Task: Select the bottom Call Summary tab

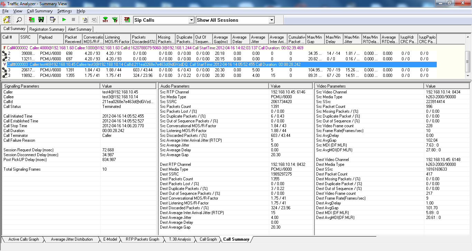Action: click(x=236, y=239)
